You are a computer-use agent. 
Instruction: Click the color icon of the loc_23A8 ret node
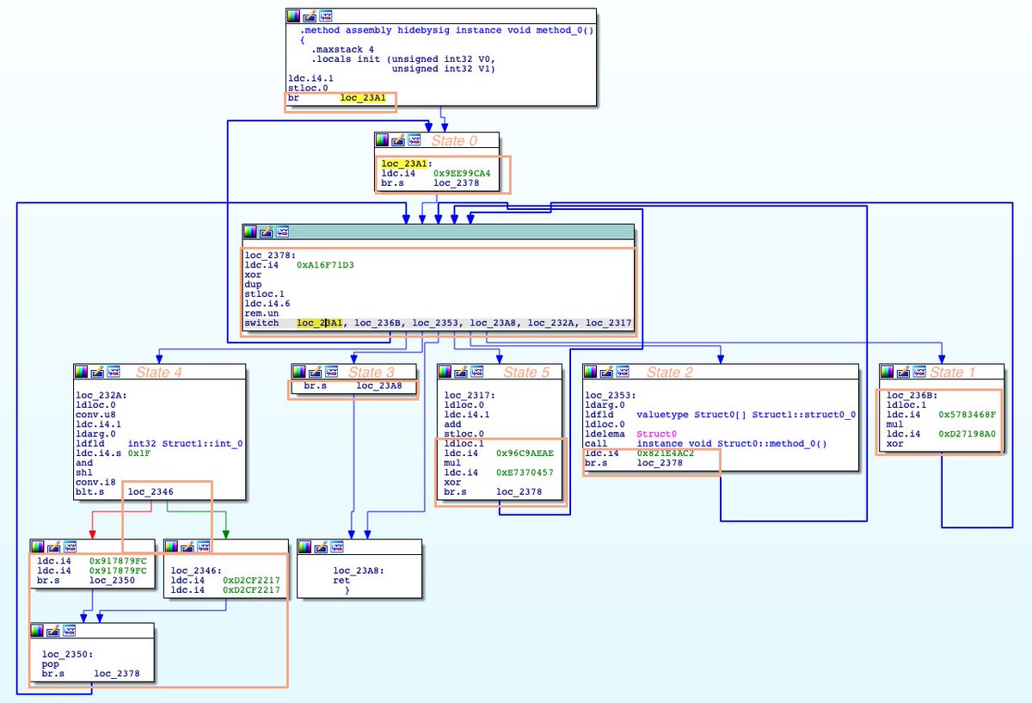[x=305, y=547]
